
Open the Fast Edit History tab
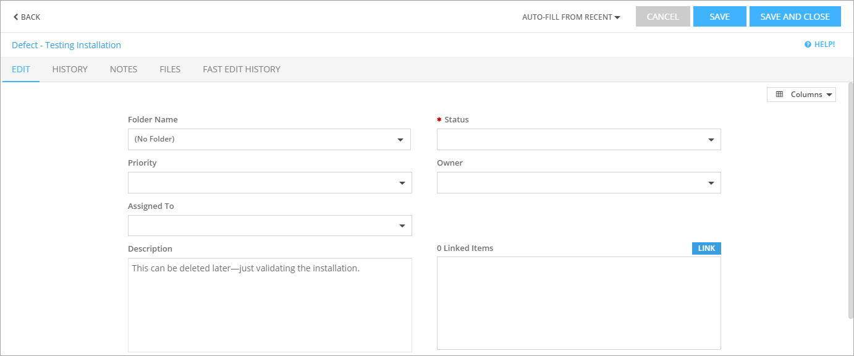point(241,69)
